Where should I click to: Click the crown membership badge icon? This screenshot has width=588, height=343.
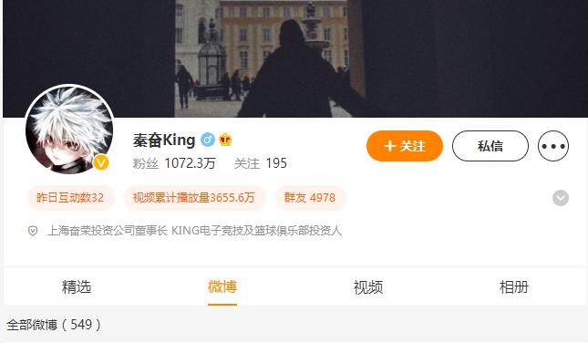point(225,140)
